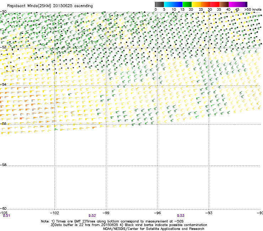
Task: Click the '>50 knots' legend label
Action: point(253,10)
